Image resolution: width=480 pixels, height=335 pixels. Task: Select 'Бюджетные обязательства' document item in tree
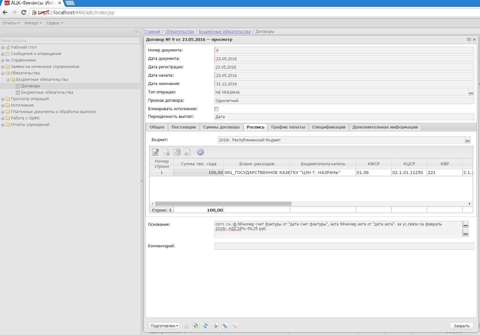click(x=47, y=92)
